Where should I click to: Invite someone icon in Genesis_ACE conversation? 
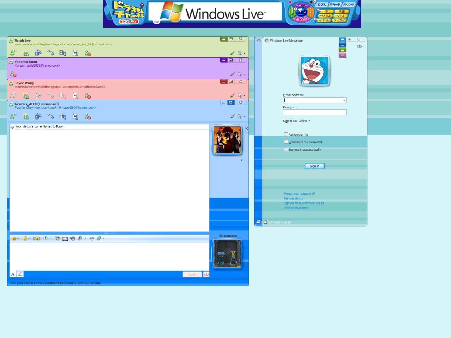[13, 116]
